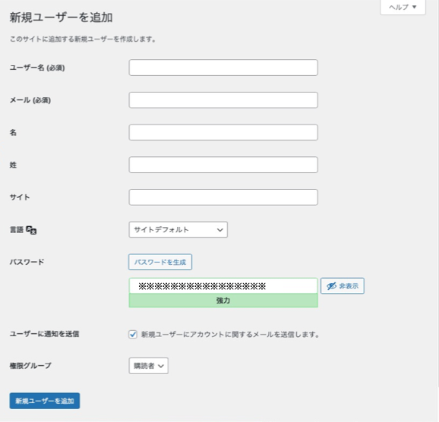
Task: Click the ヘルプ triangle arrow icon
Action: tap(415, 7)
